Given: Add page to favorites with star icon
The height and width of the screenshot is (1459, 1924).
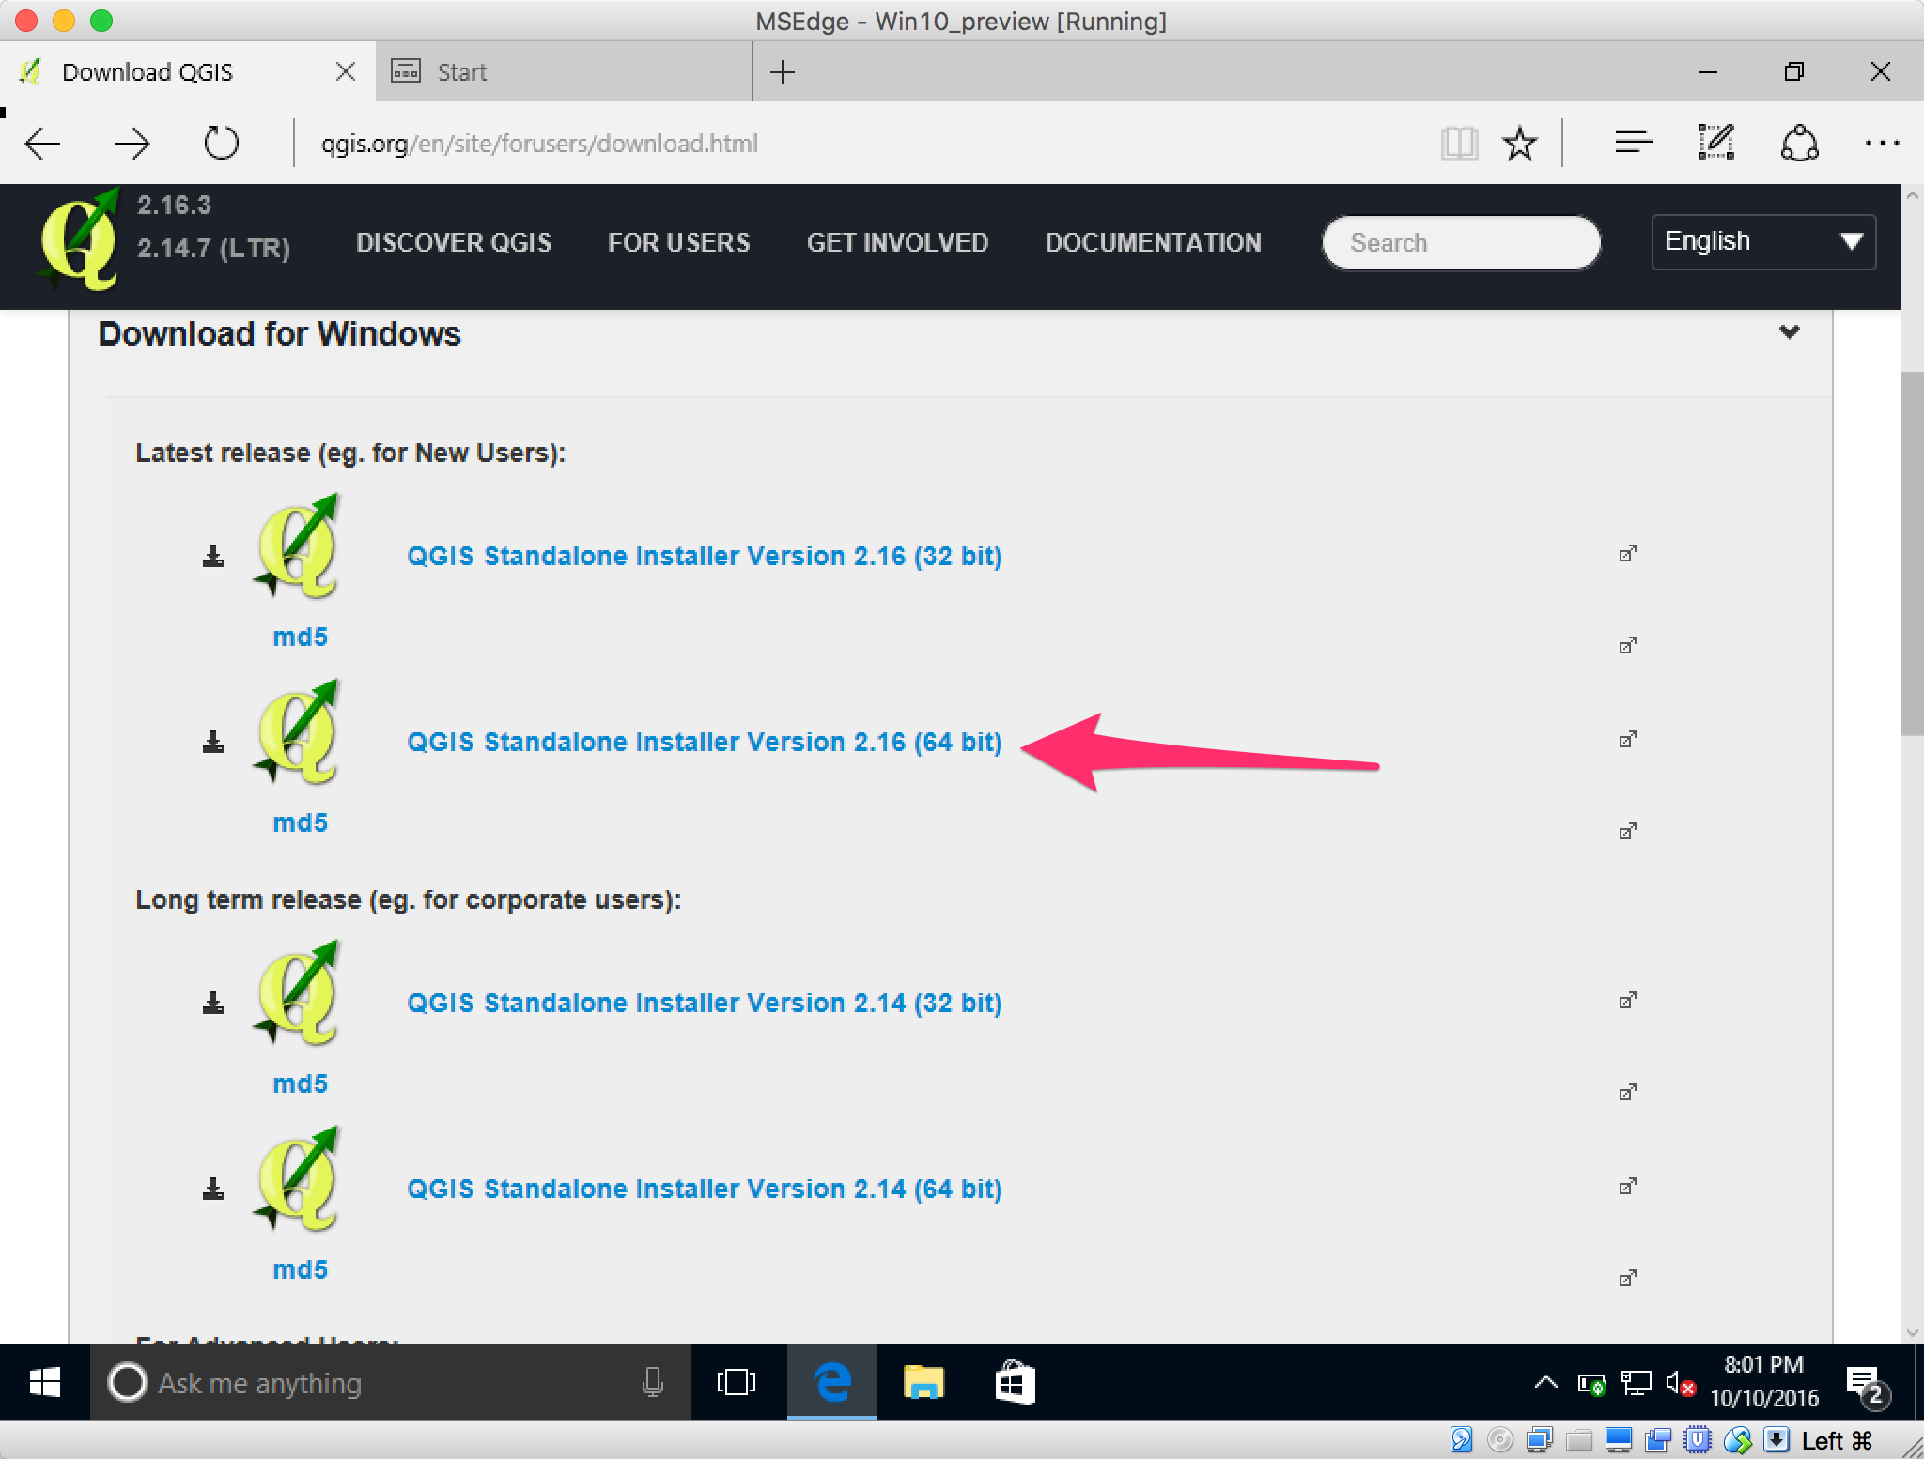Looking at the screenshot, I should point(1519,144).
